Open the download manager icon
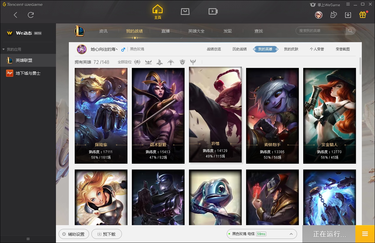The image size is (375, 243). 348,15
